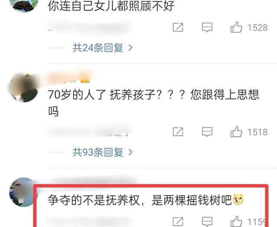The height and width of the screenshot is (227, 277).
Task: Like the comment with 1528 likes
Action: pos(236,27)
